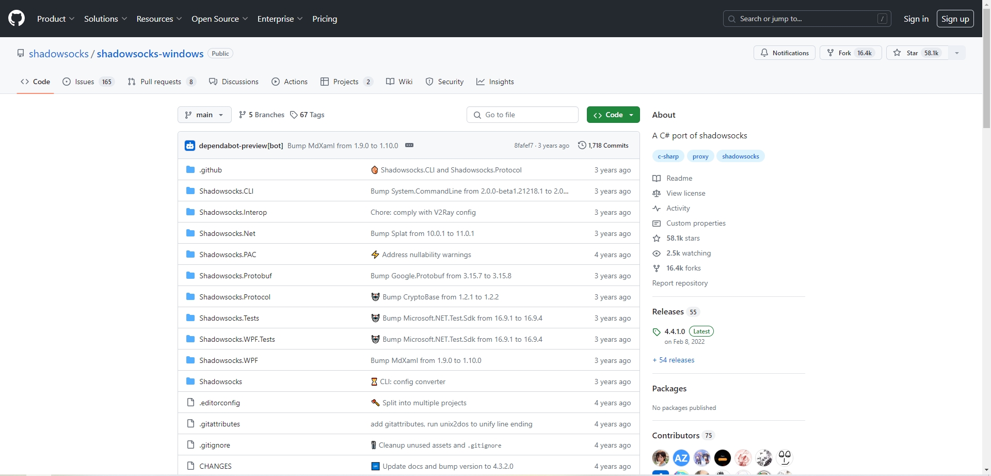Open the Shadowsocks.Interop folder
Screen dimensions: 991x476
233,212
